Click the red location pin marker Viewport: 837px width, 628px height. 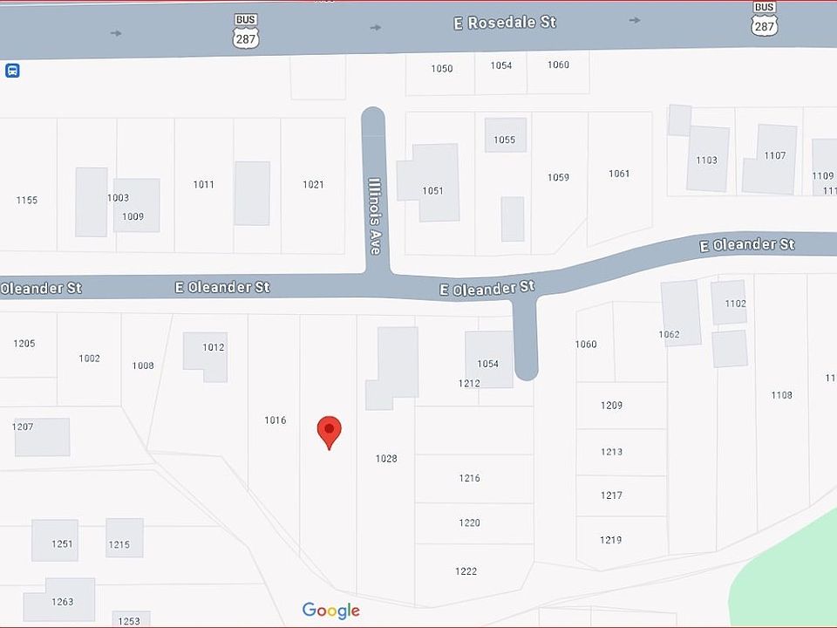[329, 433]
